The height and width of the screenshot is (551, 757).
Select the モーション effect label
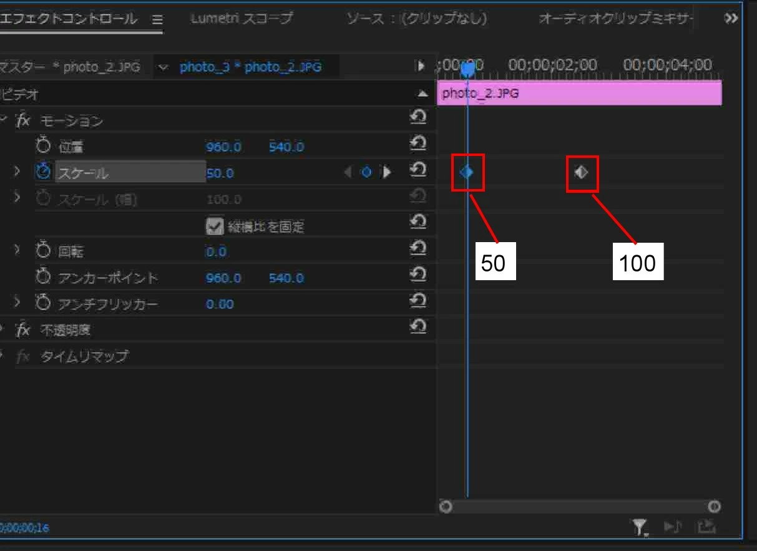pyautogui.click(x=71, y=121)
